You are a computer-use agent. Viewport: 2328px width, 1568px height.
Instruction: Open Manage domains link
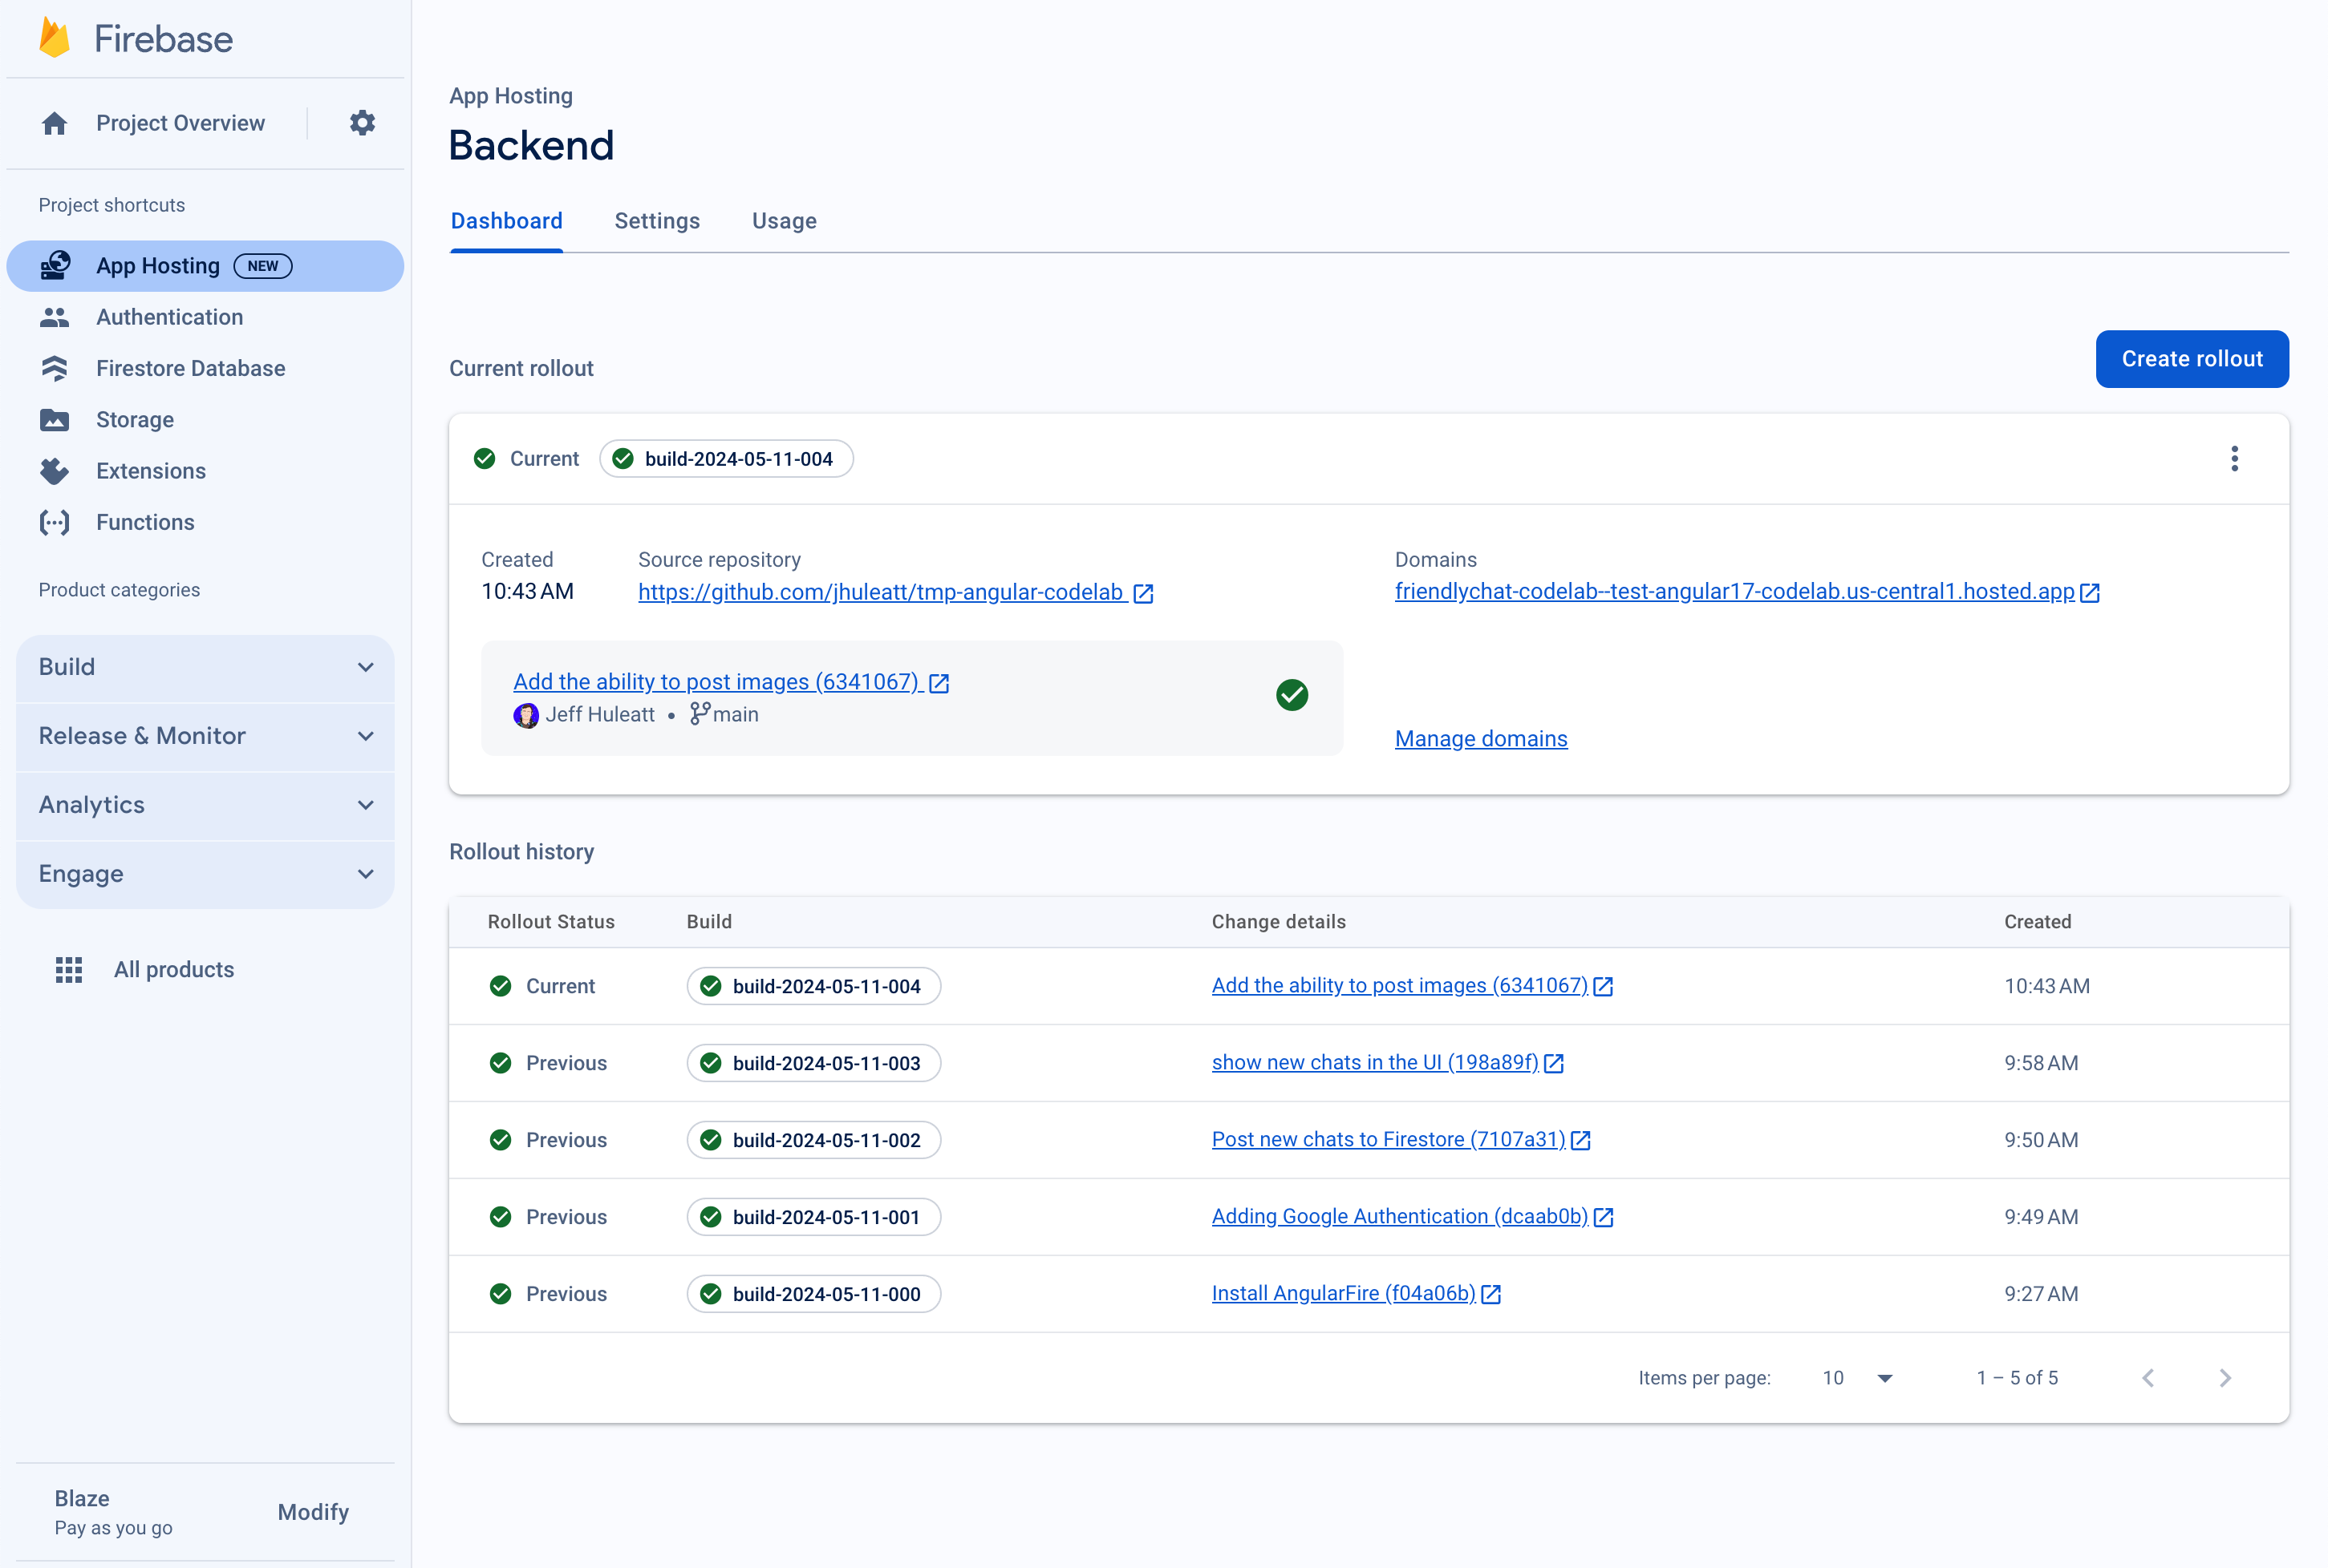point(1479,737)
